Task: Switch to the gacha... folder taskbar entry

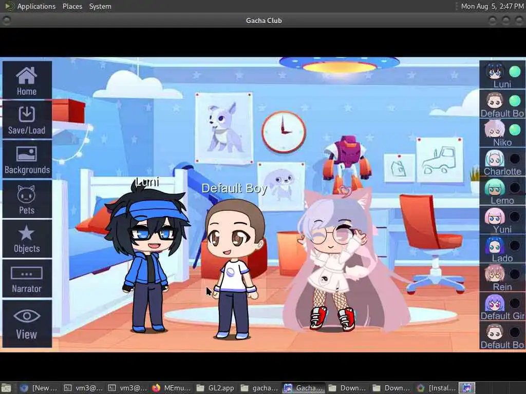Action: (260, 388)
